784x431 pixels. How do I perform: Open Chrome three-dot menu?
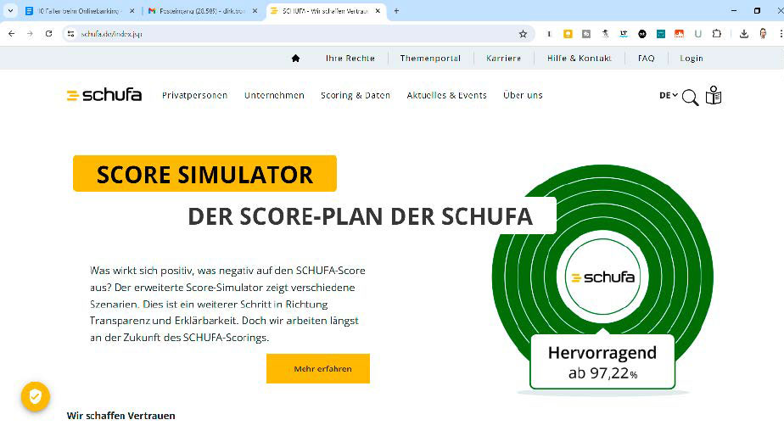(x=781, y=33)
